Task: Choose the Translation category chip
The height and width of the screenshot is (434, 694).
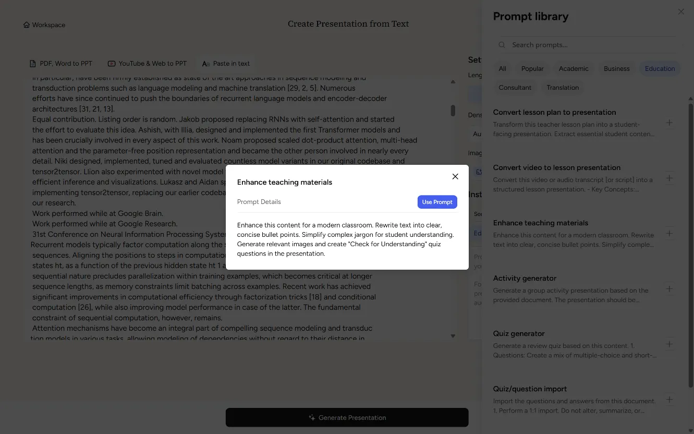Action: click(x=562, y=88)
